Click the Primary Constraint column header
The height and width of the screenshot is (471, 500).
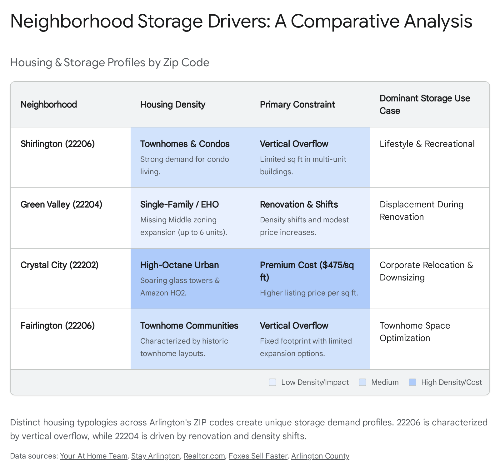297,104
